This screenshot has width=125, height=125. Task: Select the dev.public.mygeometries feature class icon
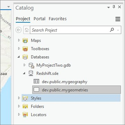click(x=36, y=90)
